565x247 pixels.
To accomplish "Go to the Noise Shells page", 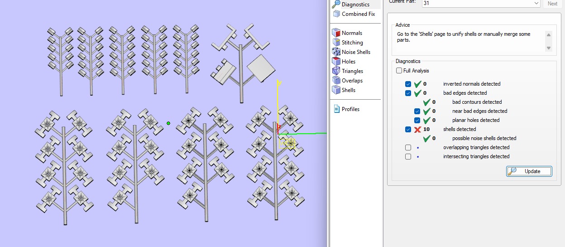I will pos(356,52).
